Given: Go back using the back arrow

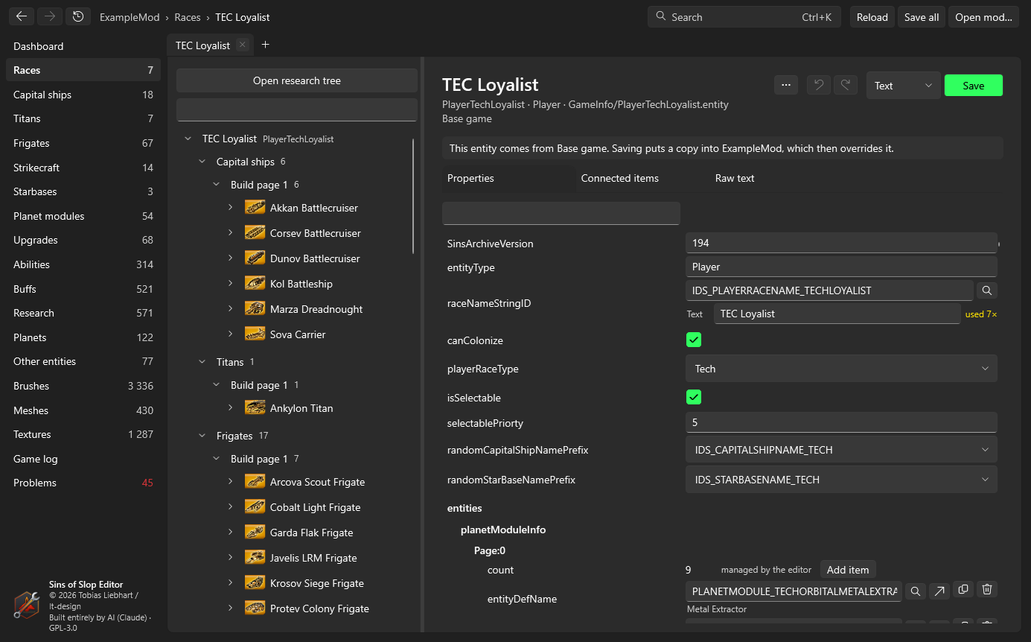Looking at the screenshot, I should pos(22,16).
